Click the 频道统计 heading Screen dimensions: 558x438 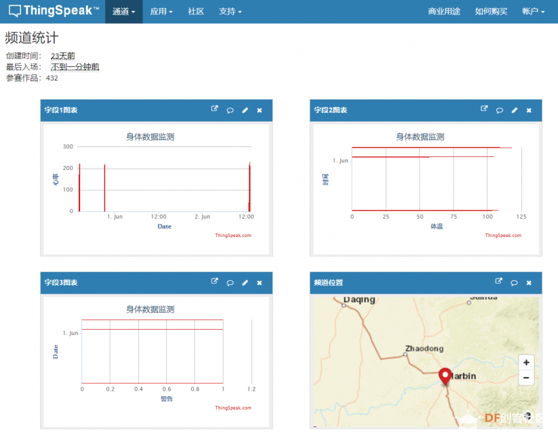[32, 38]
